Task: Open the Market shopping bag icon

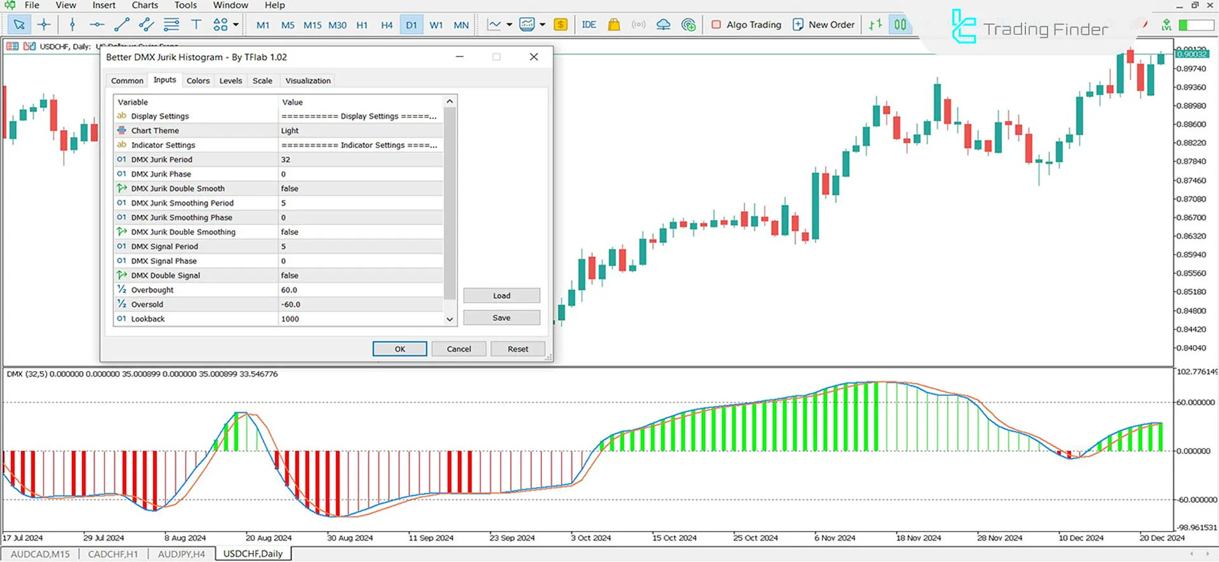Action: (613, 25)
